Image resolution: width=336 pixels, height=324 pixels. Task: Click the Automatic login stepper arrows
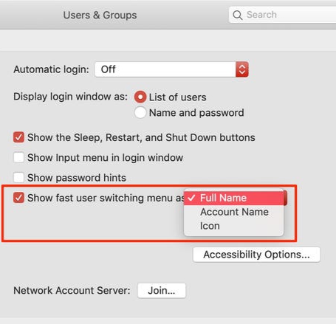(242, 69)
